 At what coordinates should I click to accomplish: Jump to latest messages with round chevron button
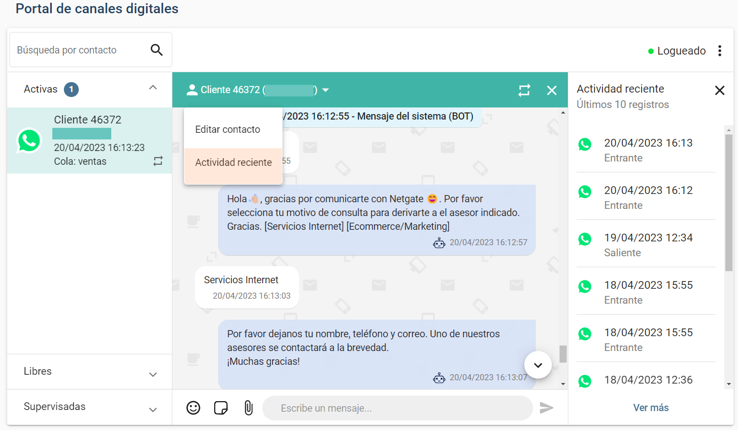(538, 365)
